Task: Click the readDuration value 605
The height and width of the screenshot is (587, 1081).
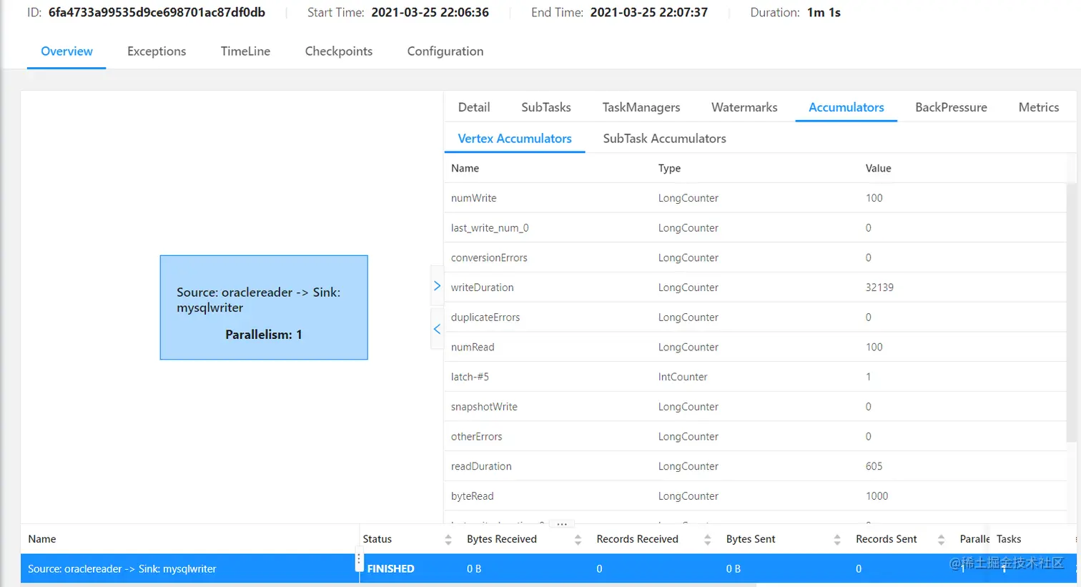Action: coord(874,466)
